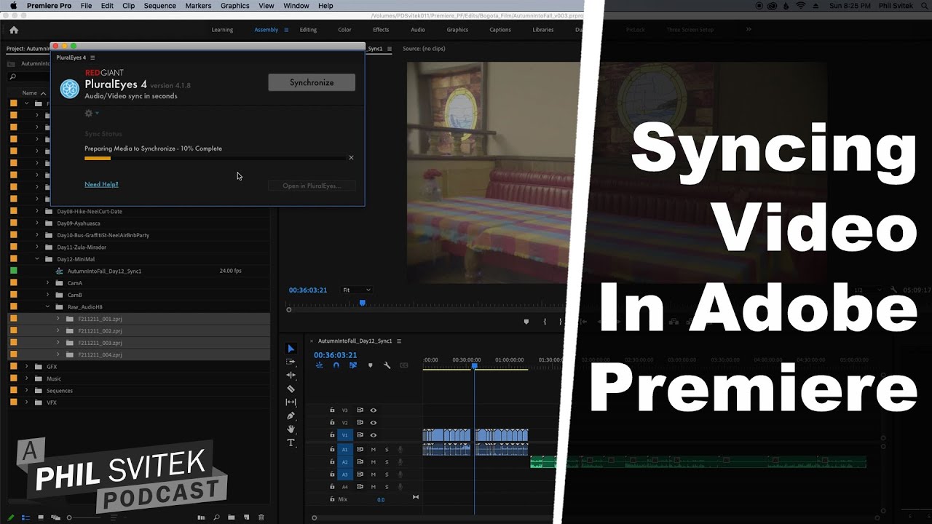
Task: Toggle Linked Selection in timeline
Action: tap(353, 365)
